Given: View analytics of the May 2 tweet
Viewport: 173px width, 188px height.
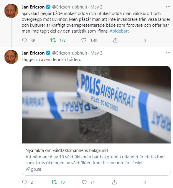Looking at the screenshot, I should 144,40.
